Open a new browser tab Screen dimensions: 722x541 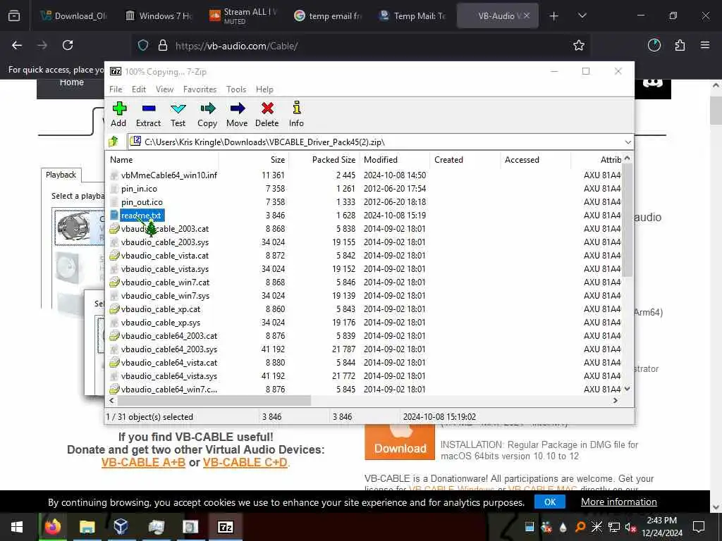(x=554, y=16)
